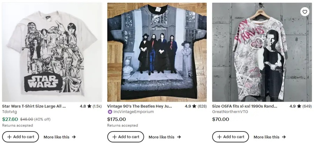314x143 pixels.
Task: Visit the Tdotvtg shop
Action: 9,112
